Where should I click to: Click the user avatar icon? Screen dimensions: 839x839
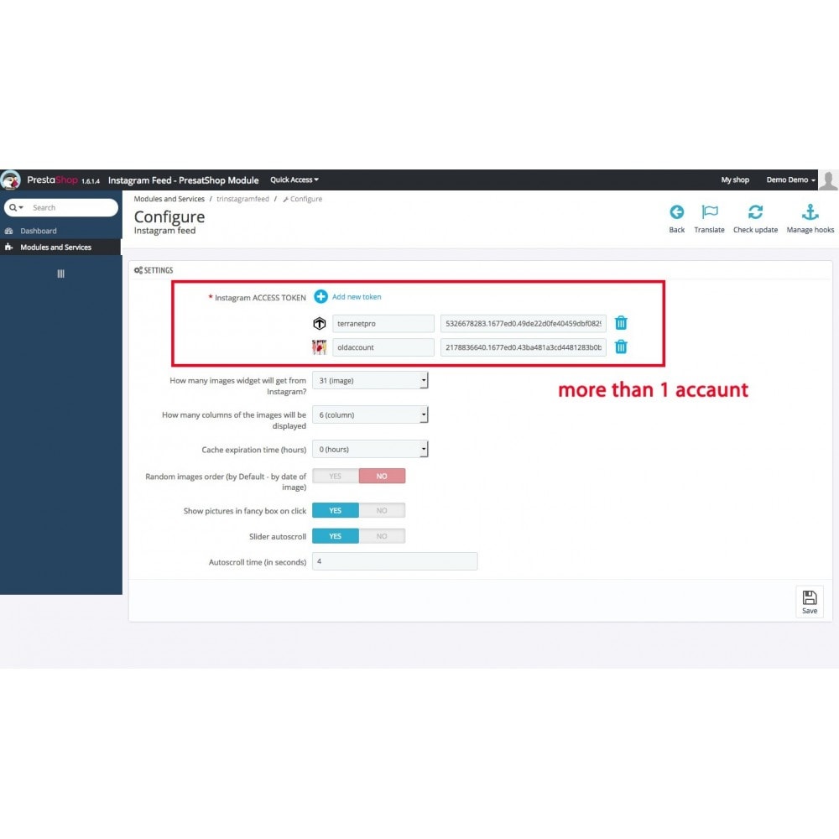pyautogui.click(x=828, y=180)
